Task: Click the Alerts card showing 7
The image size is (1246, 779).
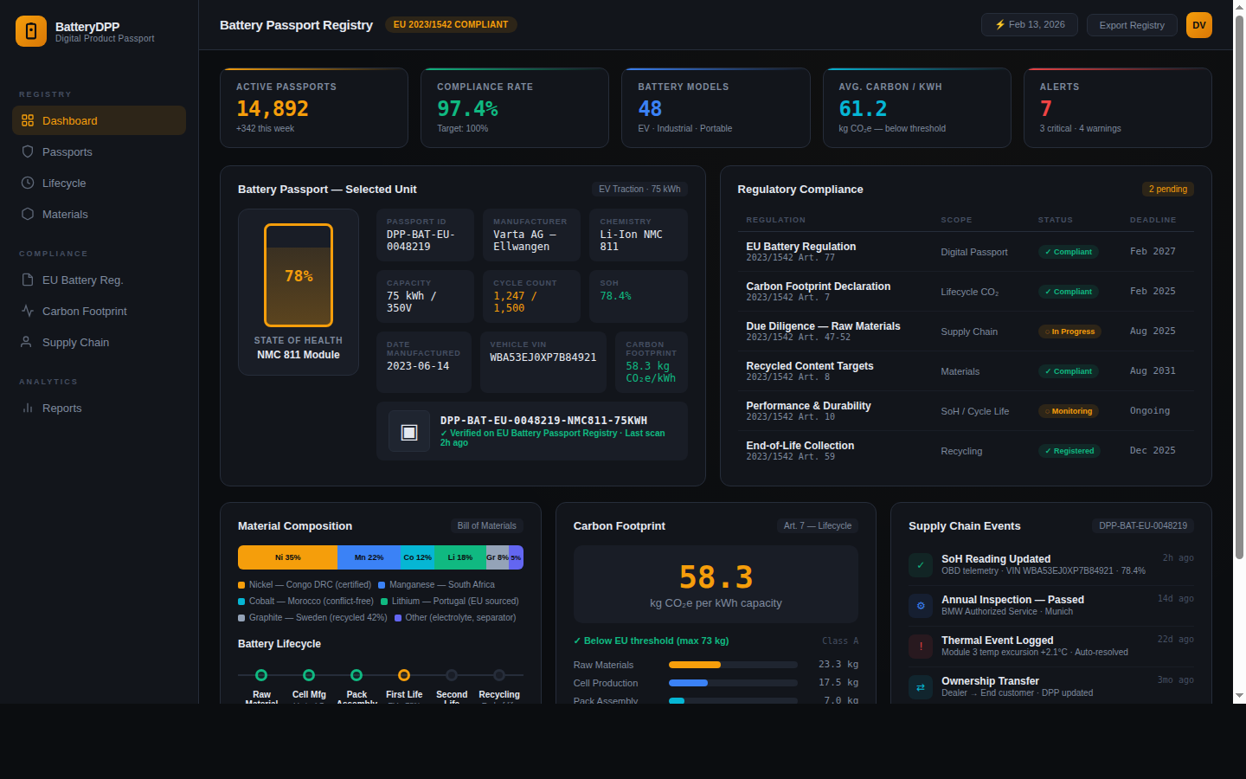Action: pyautogui.click(x=1118, y=108)
